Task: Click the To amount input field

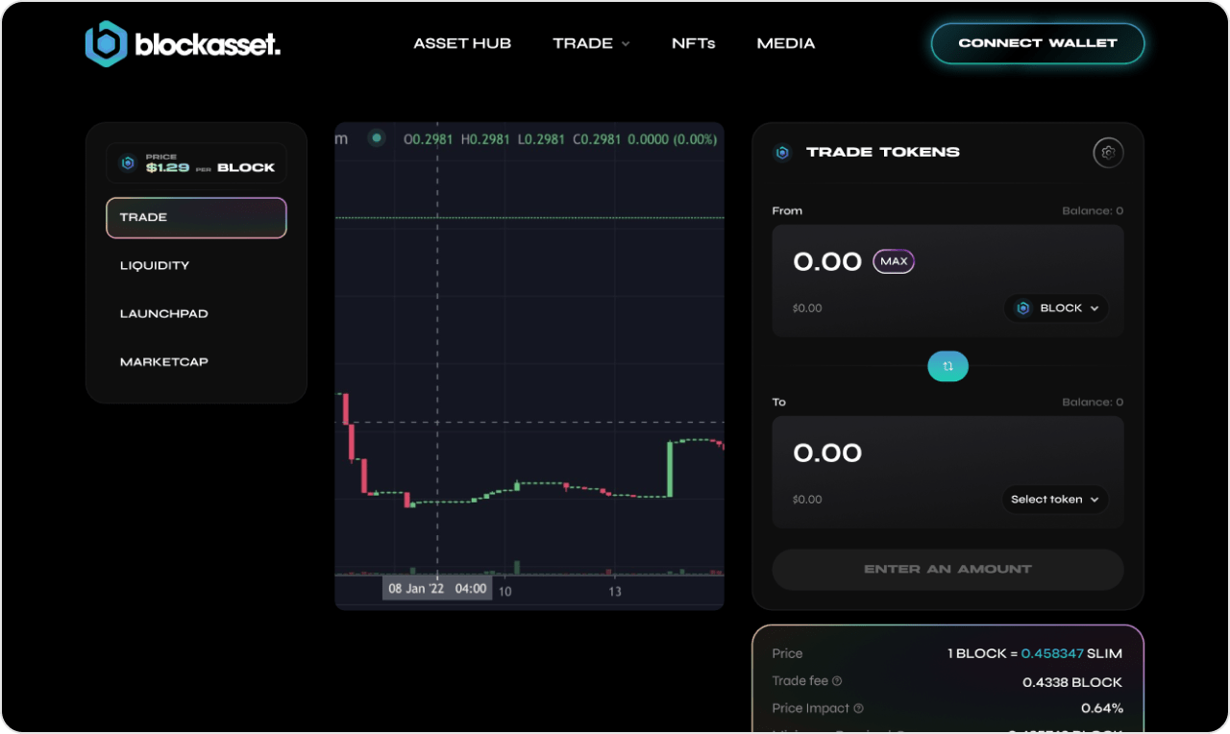Action: point(827,453)
